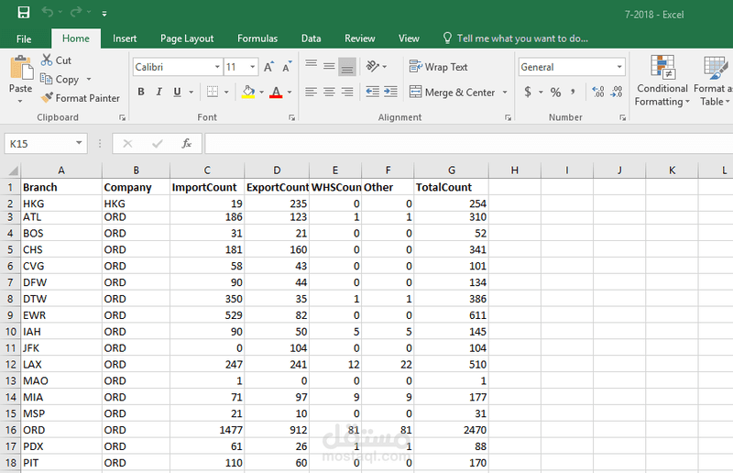Open the Calibri font name dropdown

[x=217, y=67]
